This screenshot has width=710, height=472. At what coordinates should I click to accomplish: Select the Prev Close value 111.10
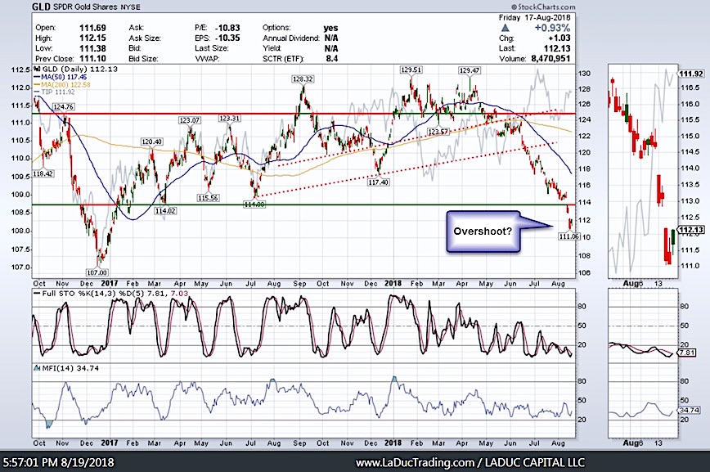92,59
